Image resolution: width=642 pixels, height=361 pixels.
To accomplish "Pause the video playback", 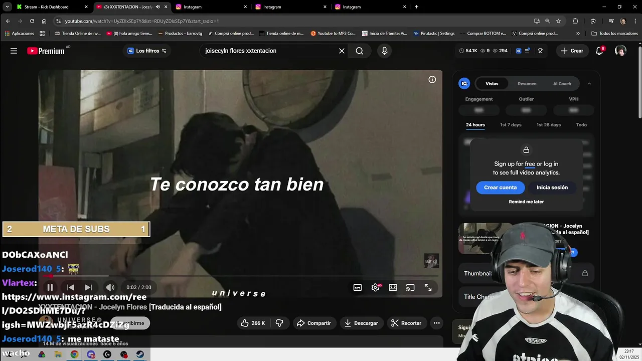I will (x=50, y=287).
